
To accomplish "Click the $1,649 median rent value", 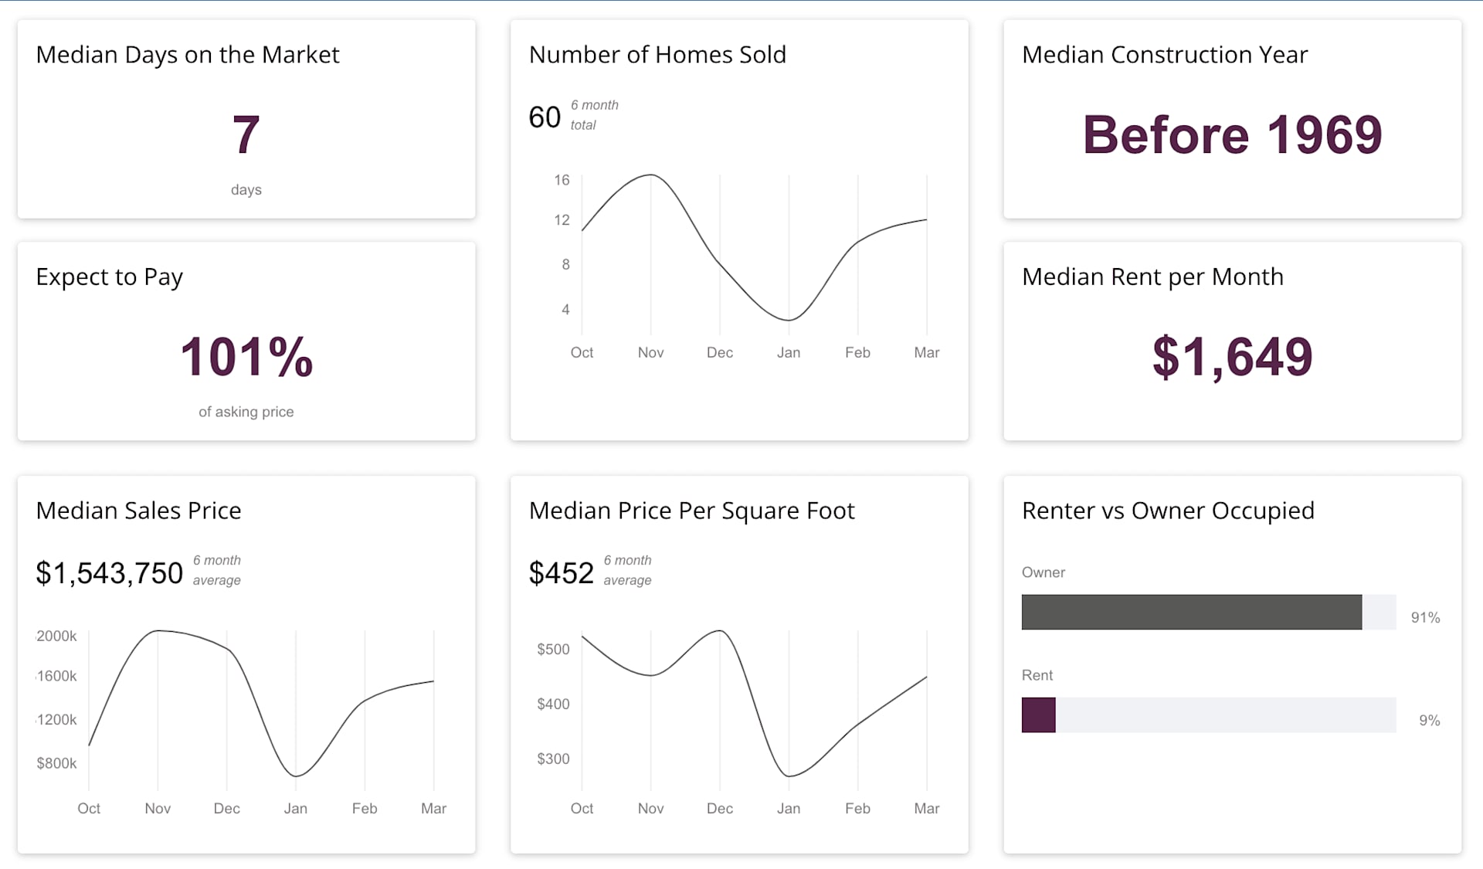I will [x=1232, y=357].
